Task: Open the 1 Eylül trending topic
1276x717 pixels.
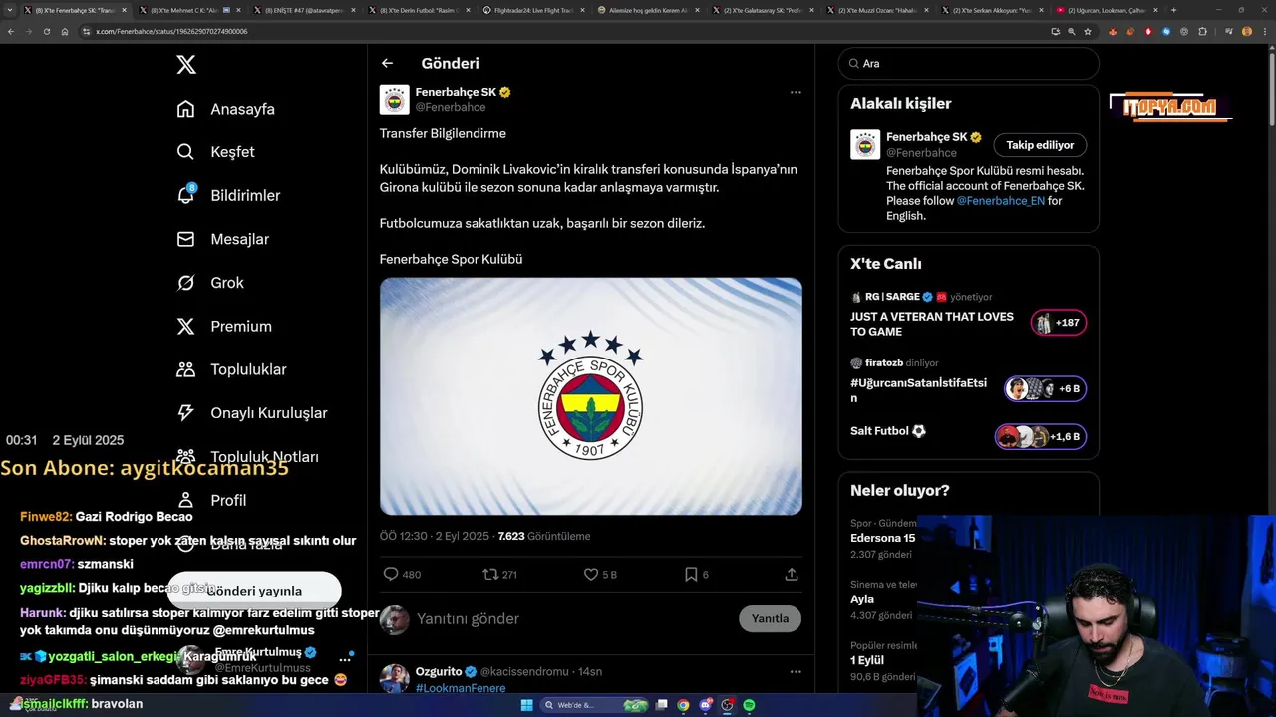Action: pyautogui.click(x=867, y=660)
